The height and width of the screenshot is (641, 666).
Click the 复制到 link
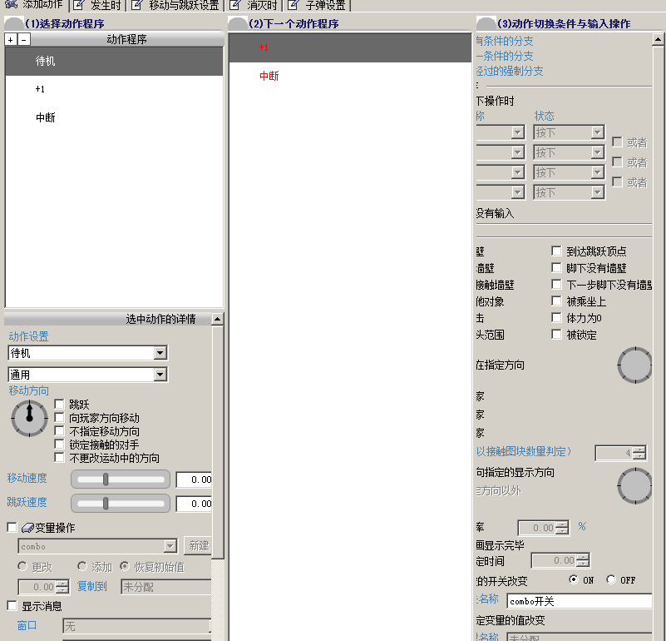(x=91, y=586)
